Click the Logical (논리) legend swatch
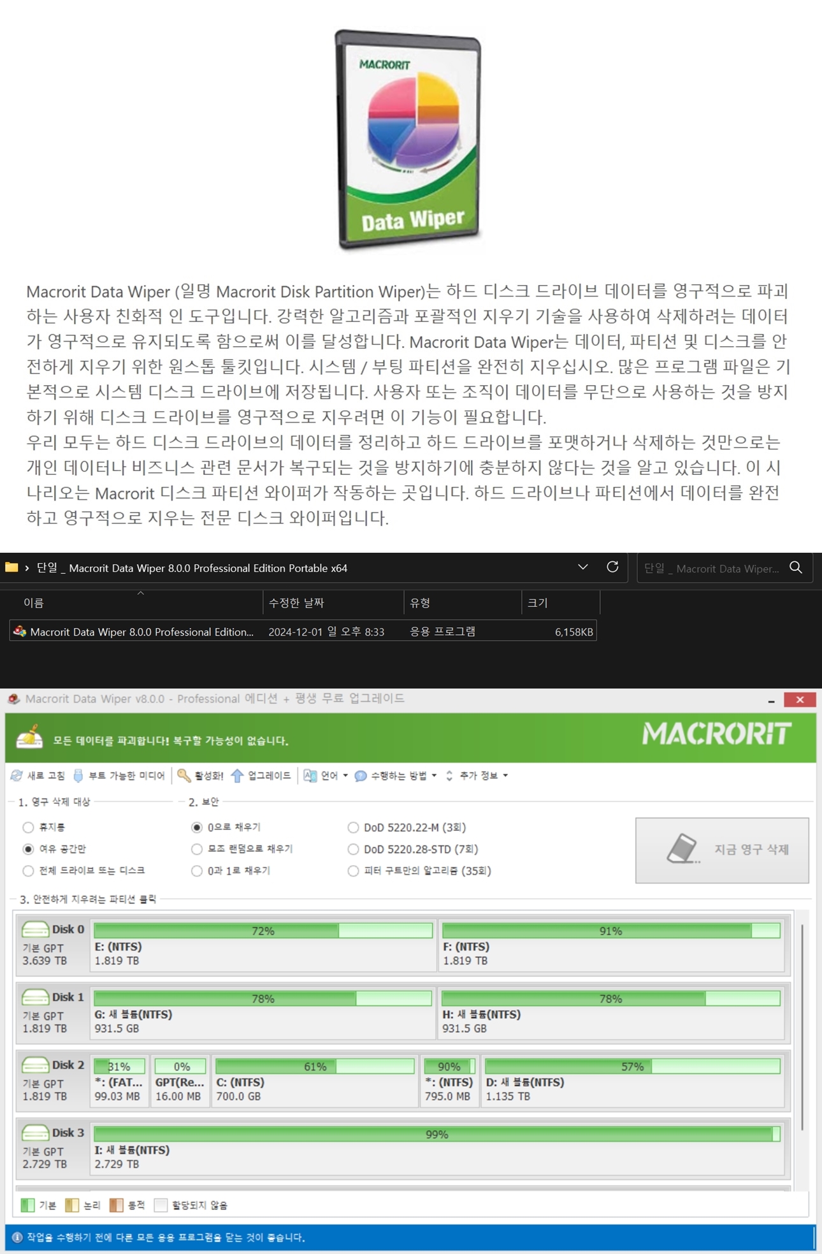Viewport: 822px width, 1254px height. [x=72, y=1205]
